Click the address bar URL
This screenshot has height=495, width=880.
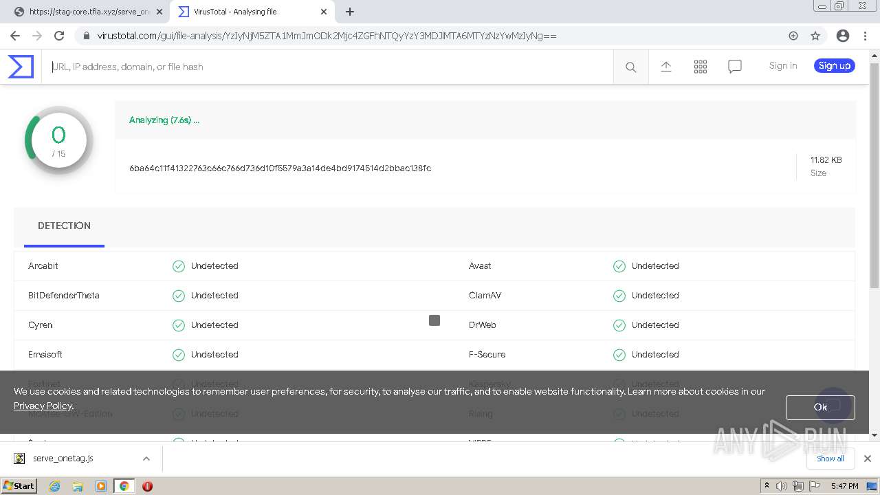pos(327,36)
